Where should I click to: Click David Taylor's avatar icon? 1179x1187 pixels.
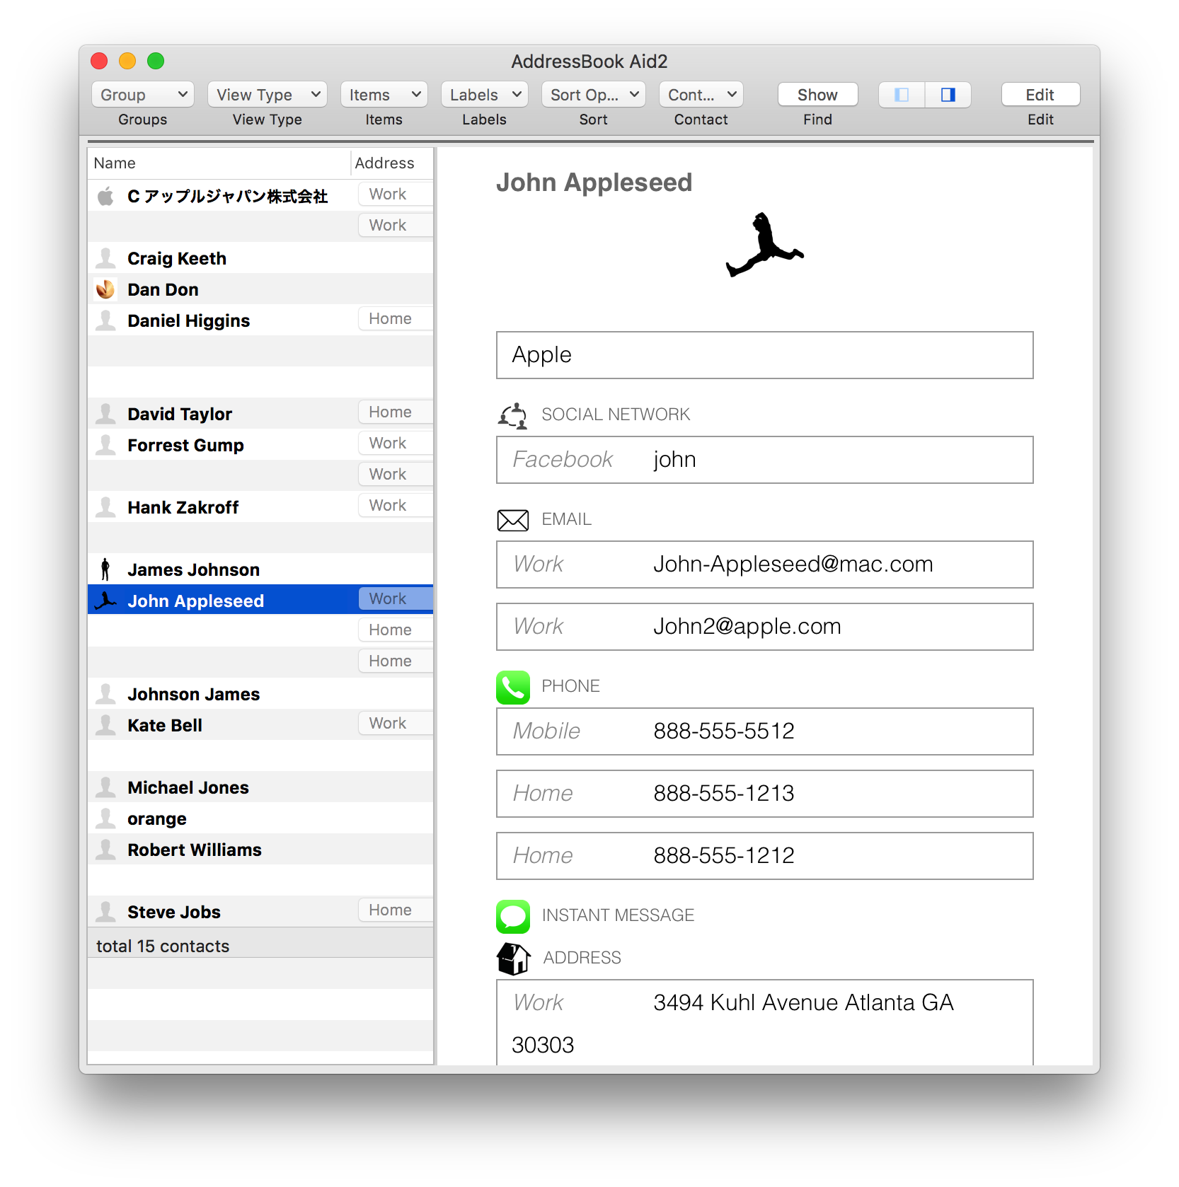click(105, 414)
